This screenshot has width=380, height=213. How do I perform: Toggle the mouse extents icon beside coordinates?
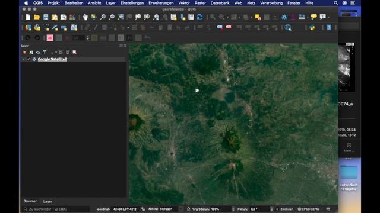point(143,209)
